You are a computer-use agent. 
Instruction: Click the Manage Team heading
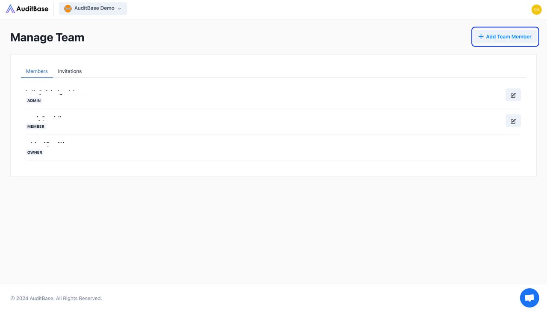pyautogui.click(x=47, y=38)
